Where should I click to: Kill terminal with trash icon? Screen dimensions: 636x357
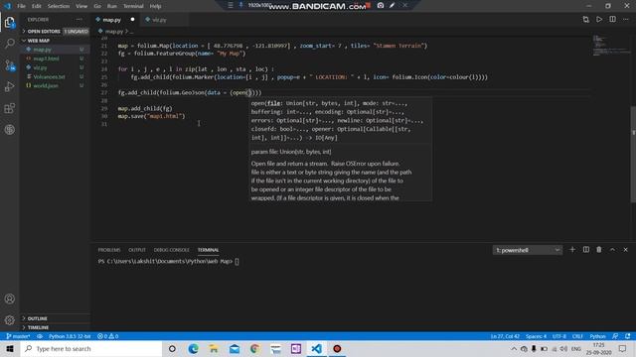point(599,250)
